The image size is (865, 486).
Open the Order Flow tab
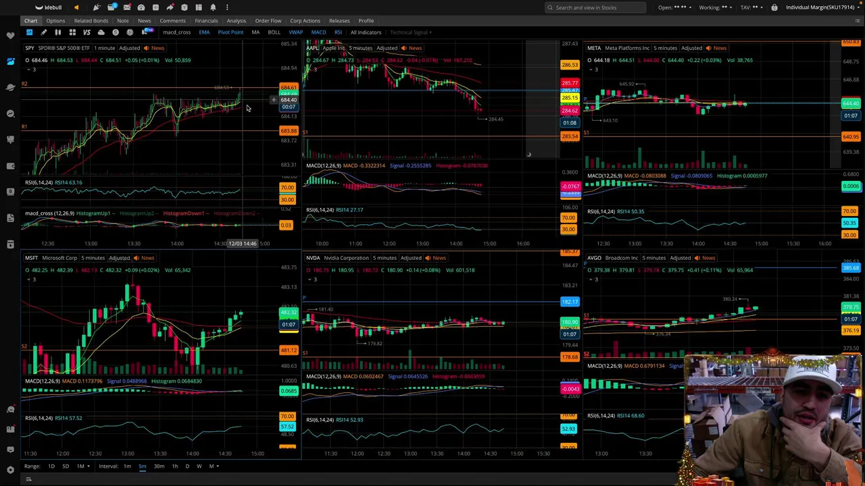pos(268,21)
